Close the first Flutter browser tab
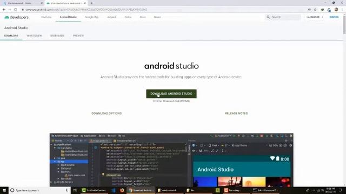The height and width of the screenshot is (194, 346). tap(42, 3)
